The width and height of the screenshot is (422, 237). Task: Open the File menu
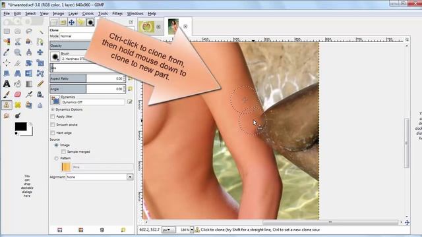coord(7,13)
